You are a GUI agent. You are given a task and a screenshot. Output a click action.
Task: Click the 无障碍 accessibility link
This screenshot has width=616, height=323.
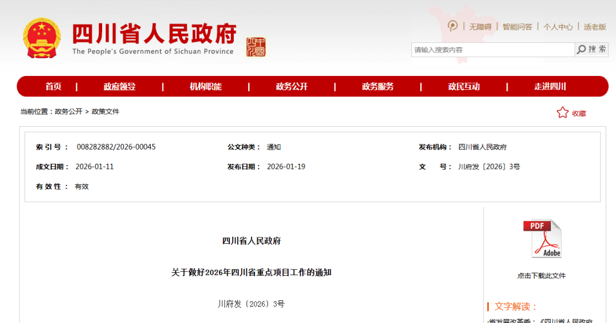click(x=480, y=27)
